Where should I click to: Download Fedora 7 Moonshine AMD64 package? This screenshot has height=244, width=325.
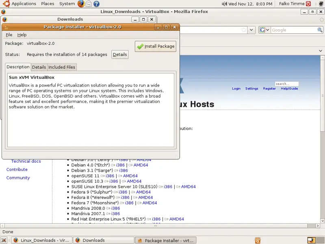(x=149, y=203)
